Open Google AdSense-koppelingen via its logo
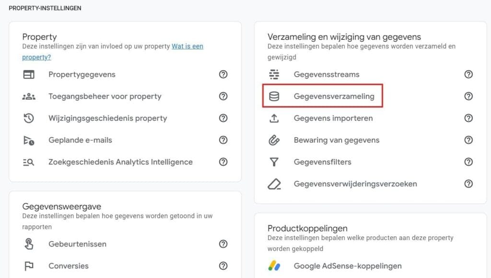Viewport: 491px width, 278px height. [x=274, y=266]
